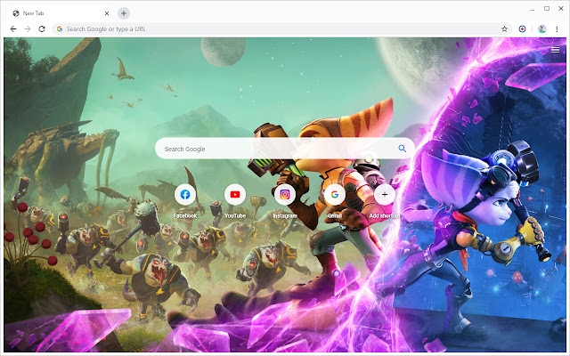Open the YouTube shortcut
The width and height of the screenshot is (570, 356).
pos(235,195)
